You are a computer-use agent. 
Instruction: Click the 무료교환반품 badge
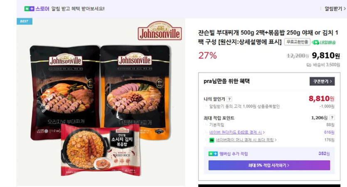click(x=297, y=42)
